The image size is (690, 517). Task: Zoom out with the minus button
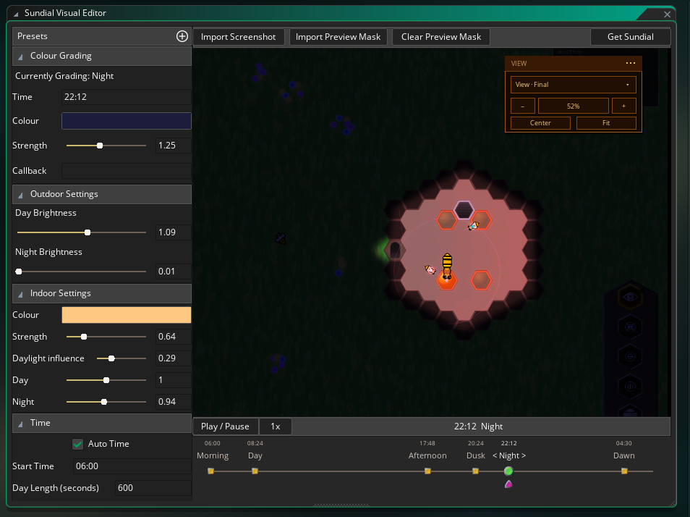[x=522, y=106]
